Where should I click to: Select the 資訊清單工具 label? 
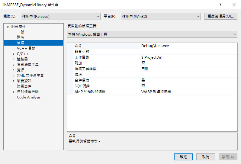[28, 65]
